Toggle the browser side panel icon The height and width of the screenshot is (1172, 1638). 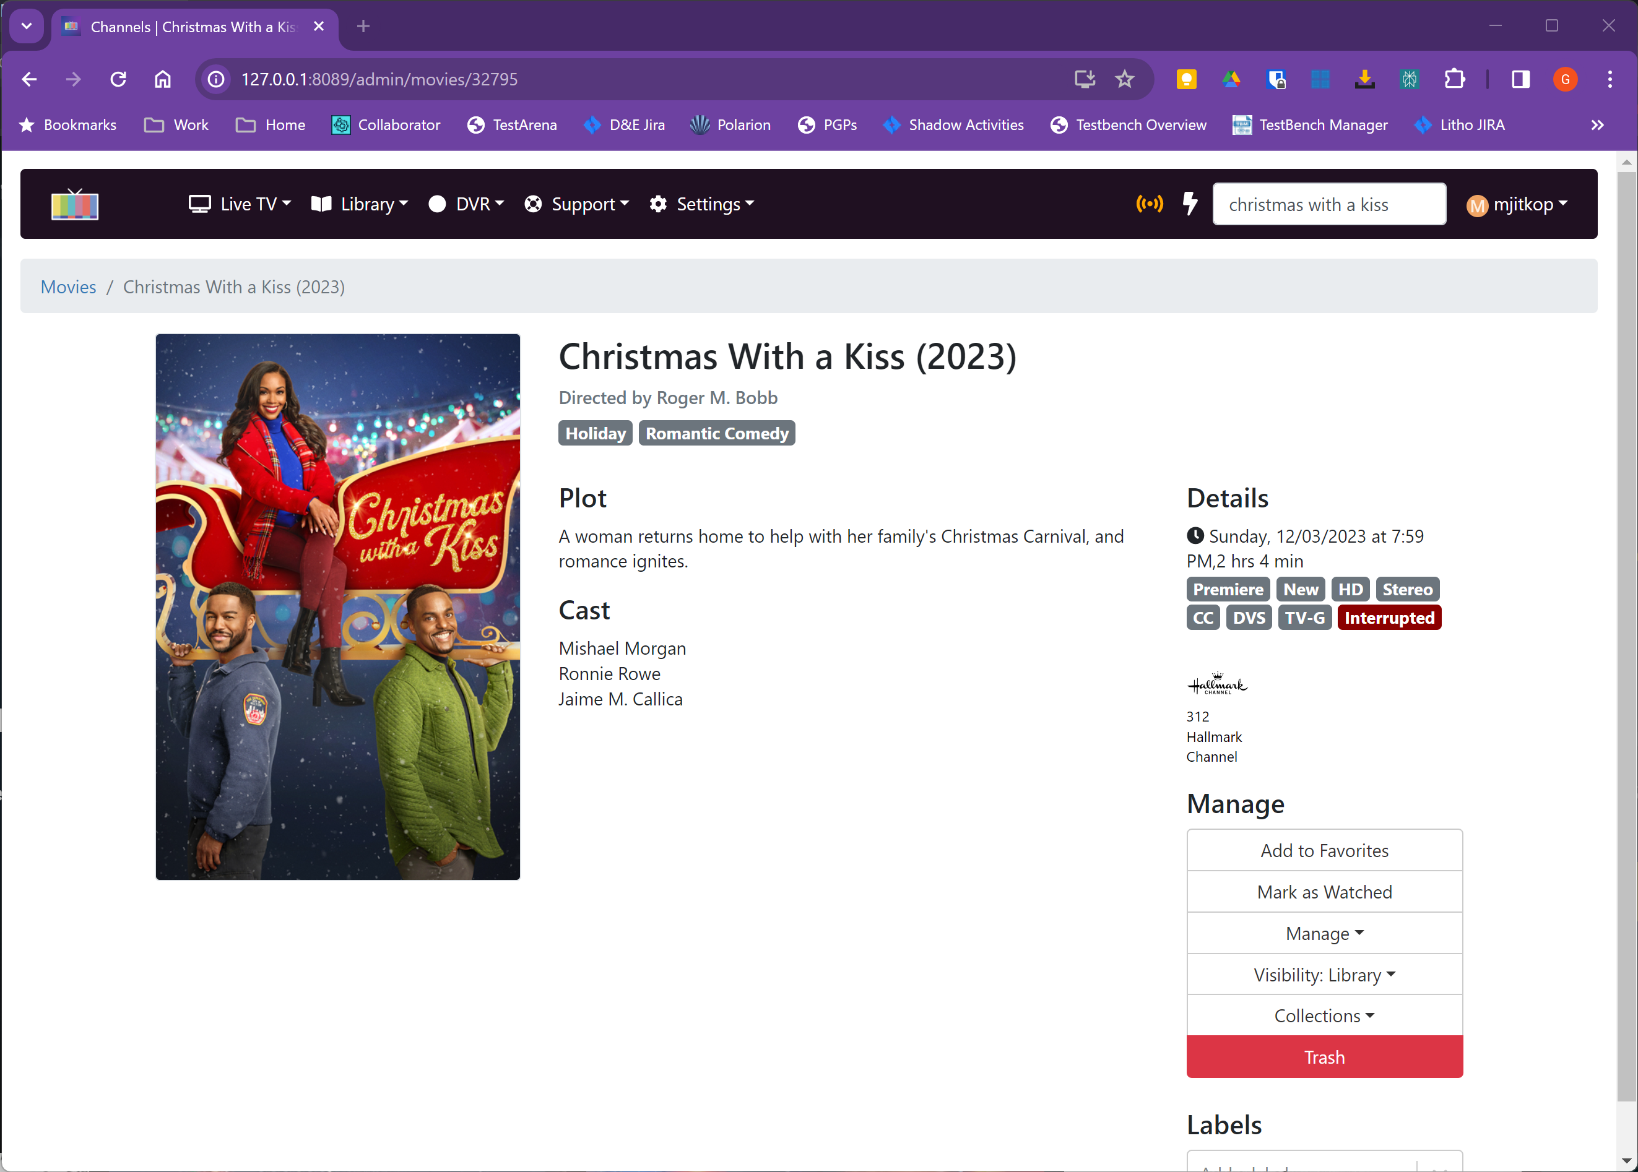coord(1520,79)
